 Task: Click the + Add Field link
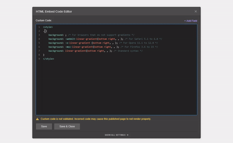[191, 21]
